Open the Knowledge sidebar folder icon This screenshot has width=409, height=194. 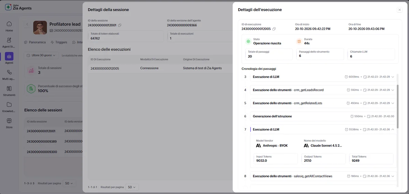[x=9, y=104]
